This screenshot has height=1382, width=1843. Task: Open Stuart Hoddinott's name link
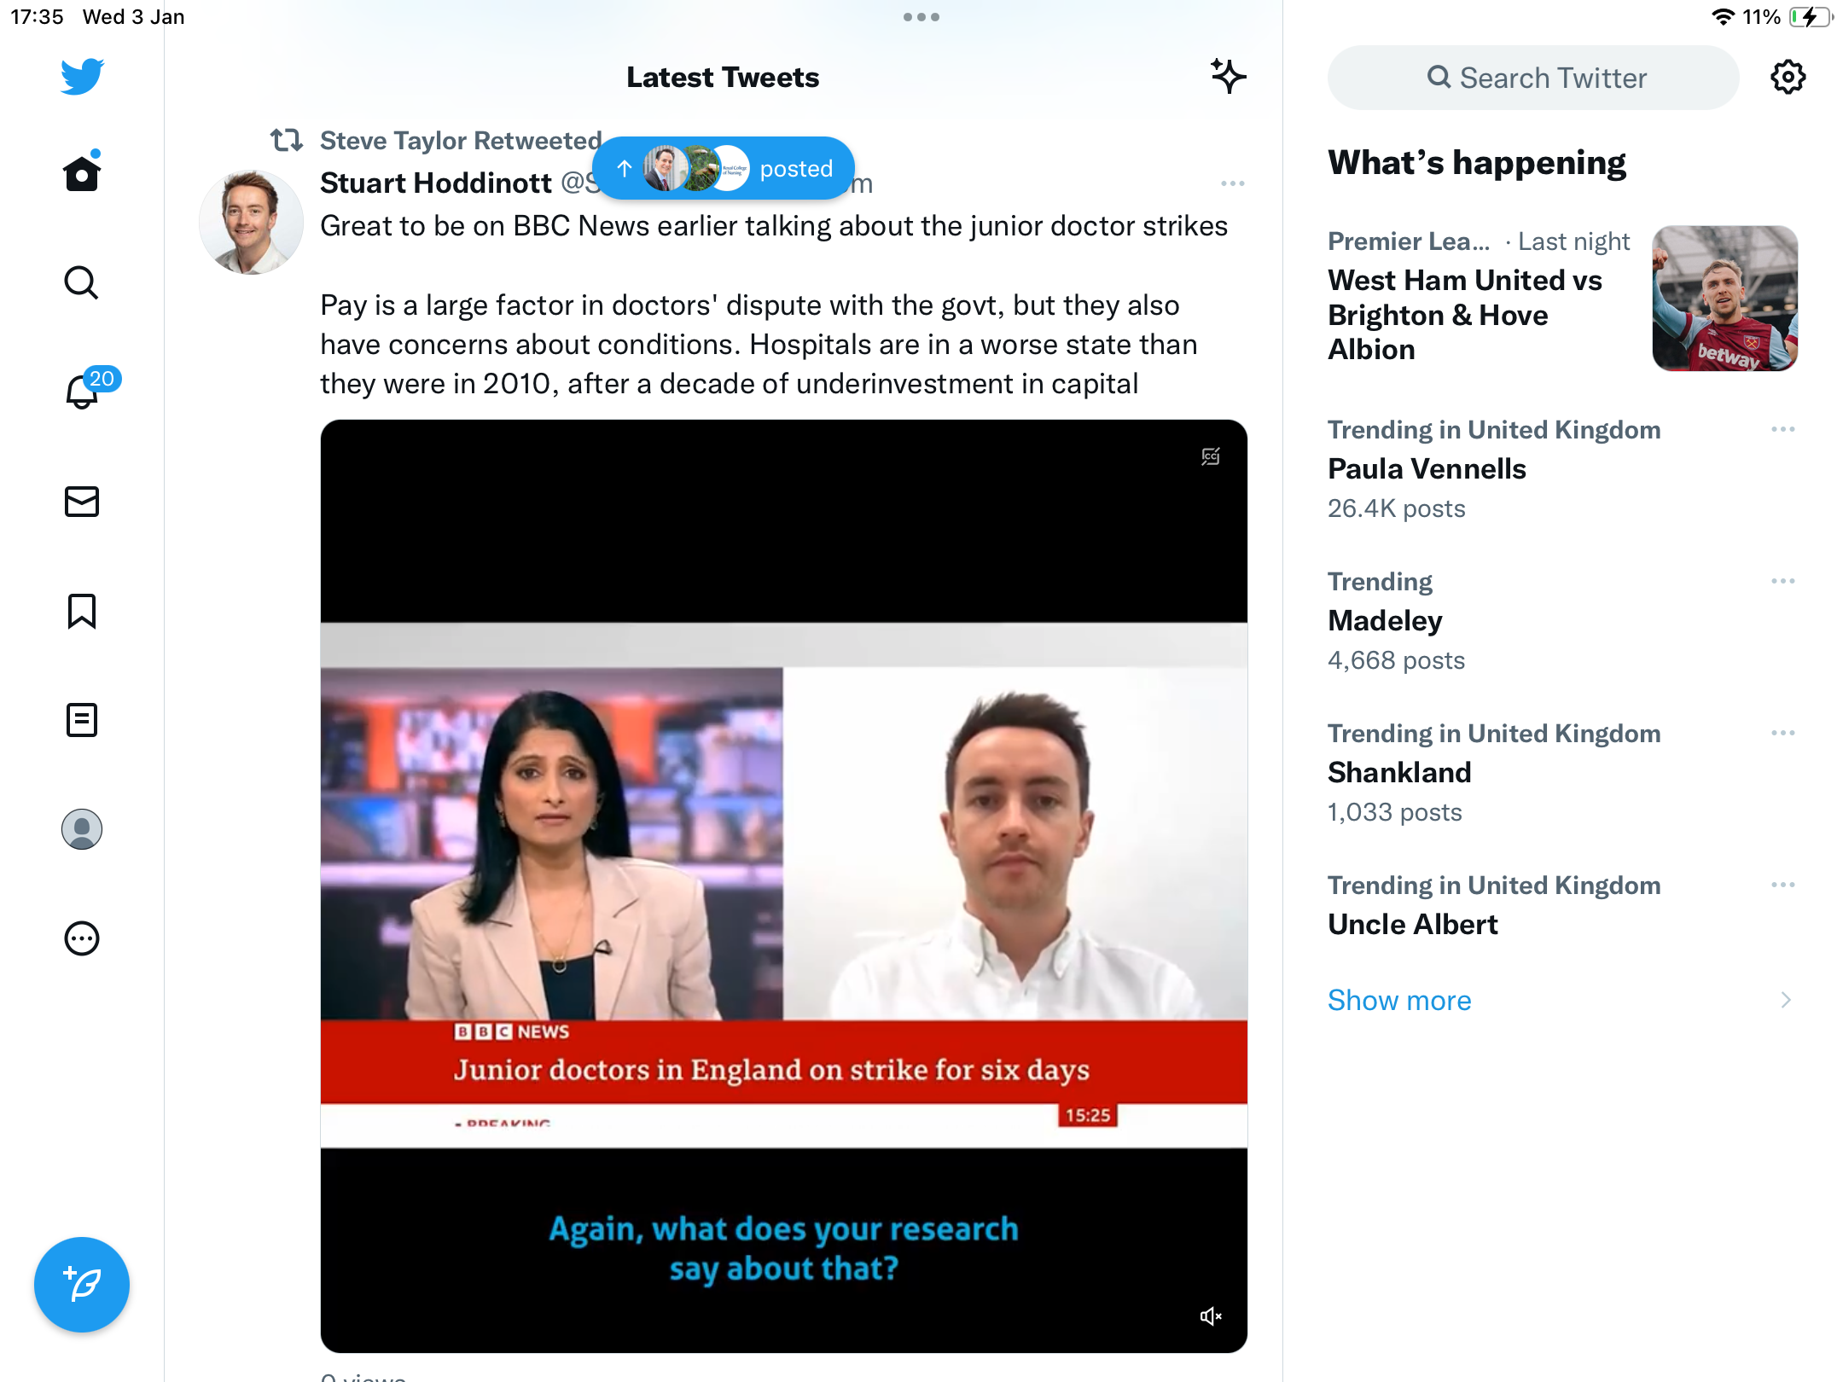[x=435, y=183]
